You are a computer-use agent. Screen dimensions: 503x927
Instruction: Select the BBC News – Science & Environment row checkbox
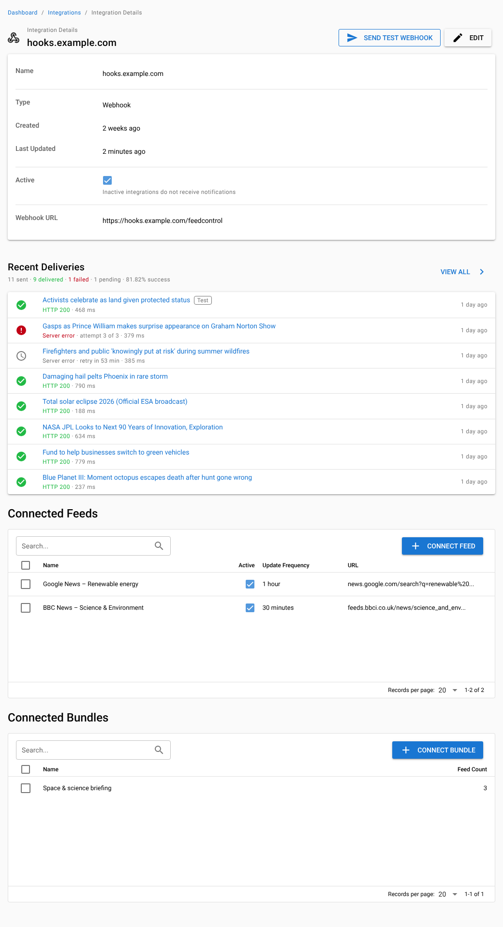tap(26, 608)
